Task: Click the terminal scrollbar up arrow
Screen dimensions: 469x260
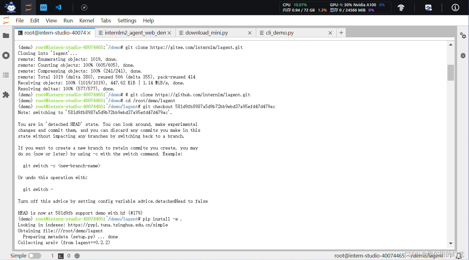Action: (451, 45)
